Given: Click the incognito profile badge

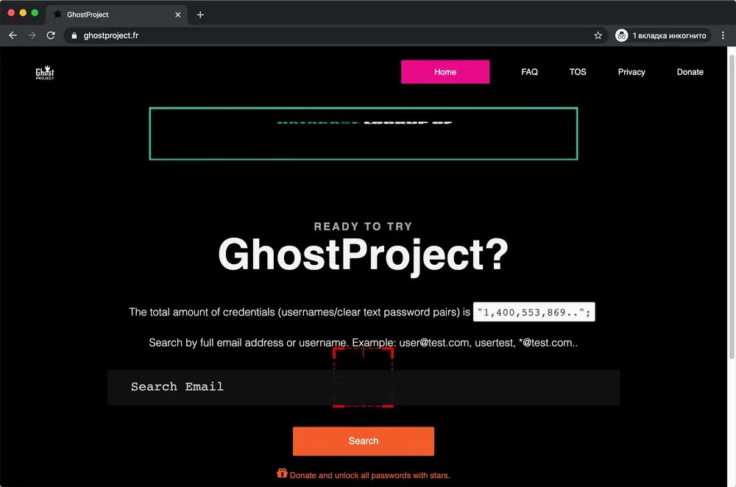Looking at the screenshot, I should pyautogui.click(x=661, y=35).
